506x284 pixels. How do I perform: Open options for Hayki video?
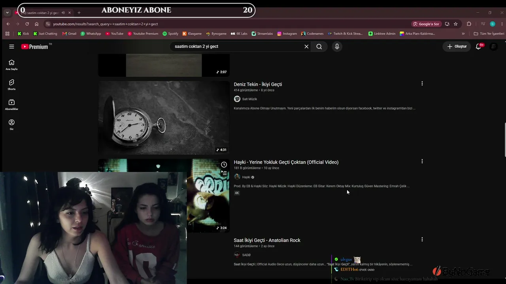pyautogui.click(x=422, y=161)
